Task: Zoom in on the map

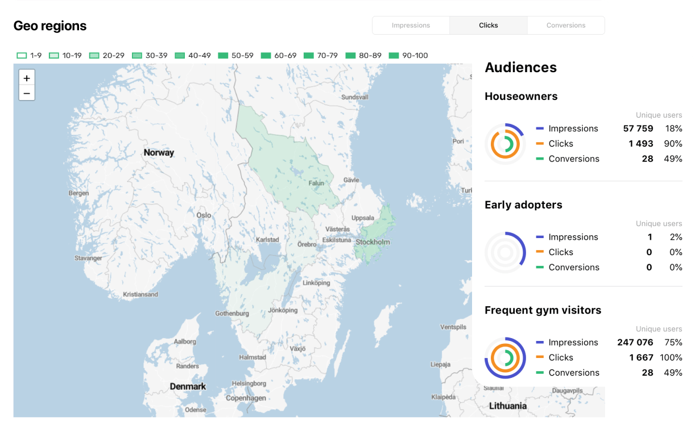Action: tap(27, 78)
